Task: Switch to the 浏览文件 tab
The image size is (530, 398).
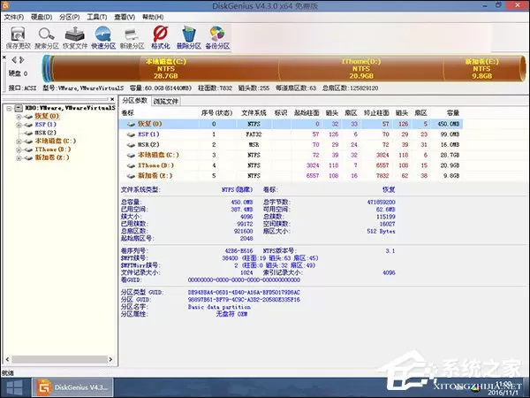Action: 166,101
